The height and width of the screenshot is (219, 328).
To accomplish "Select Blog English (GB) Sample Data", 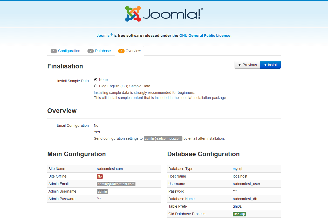I will coord(96,86).
